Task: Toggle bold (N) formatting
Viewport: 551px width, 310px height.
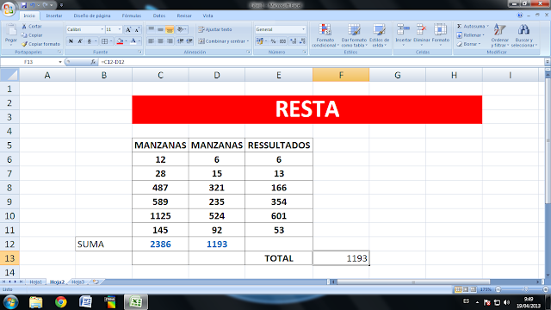Action: point(71,41)
